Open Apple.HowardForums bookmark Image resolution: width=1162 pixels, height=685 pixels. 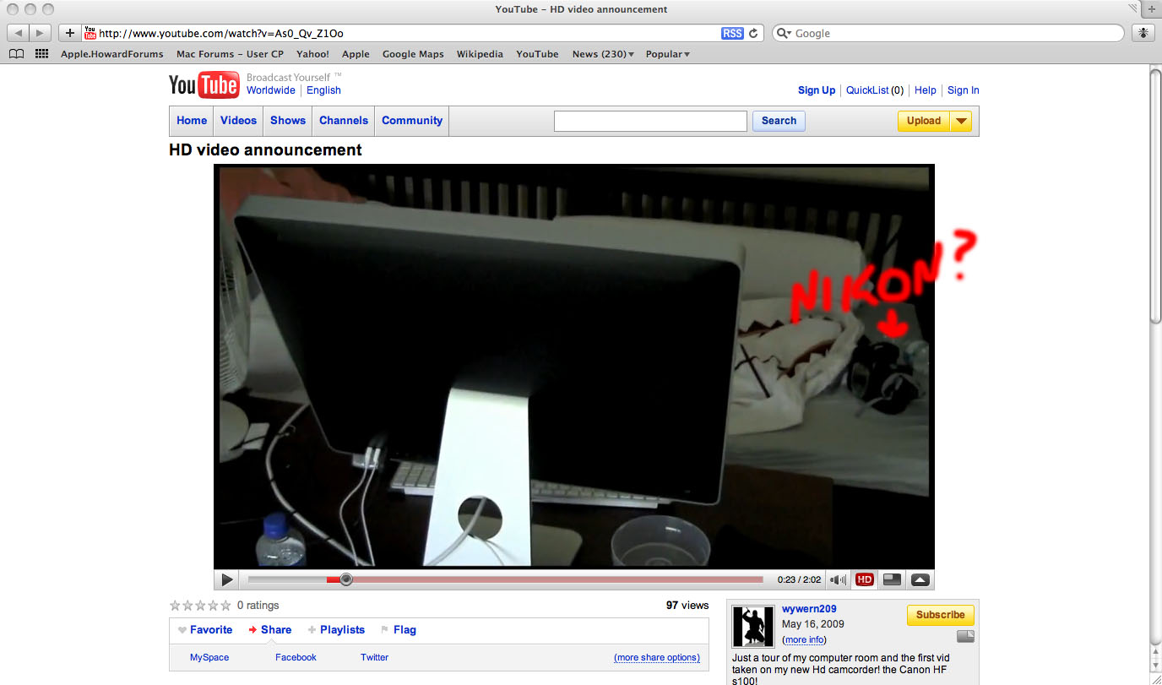click(x=111, y=54)
